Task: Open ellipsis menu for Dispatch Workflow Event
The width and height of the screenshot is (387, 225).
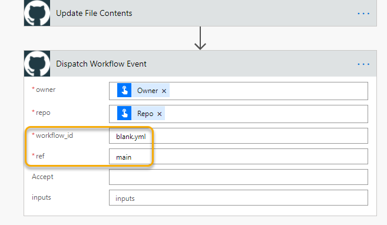Action: click(363, 64)
